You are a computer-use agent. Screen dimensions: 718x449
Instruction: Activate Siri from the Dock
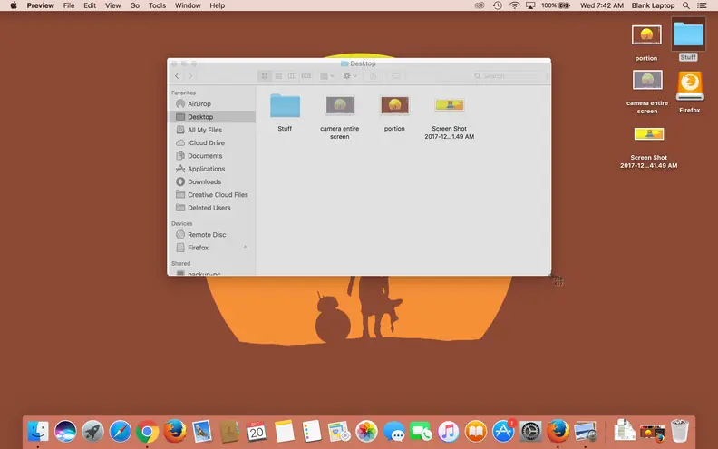65,431
